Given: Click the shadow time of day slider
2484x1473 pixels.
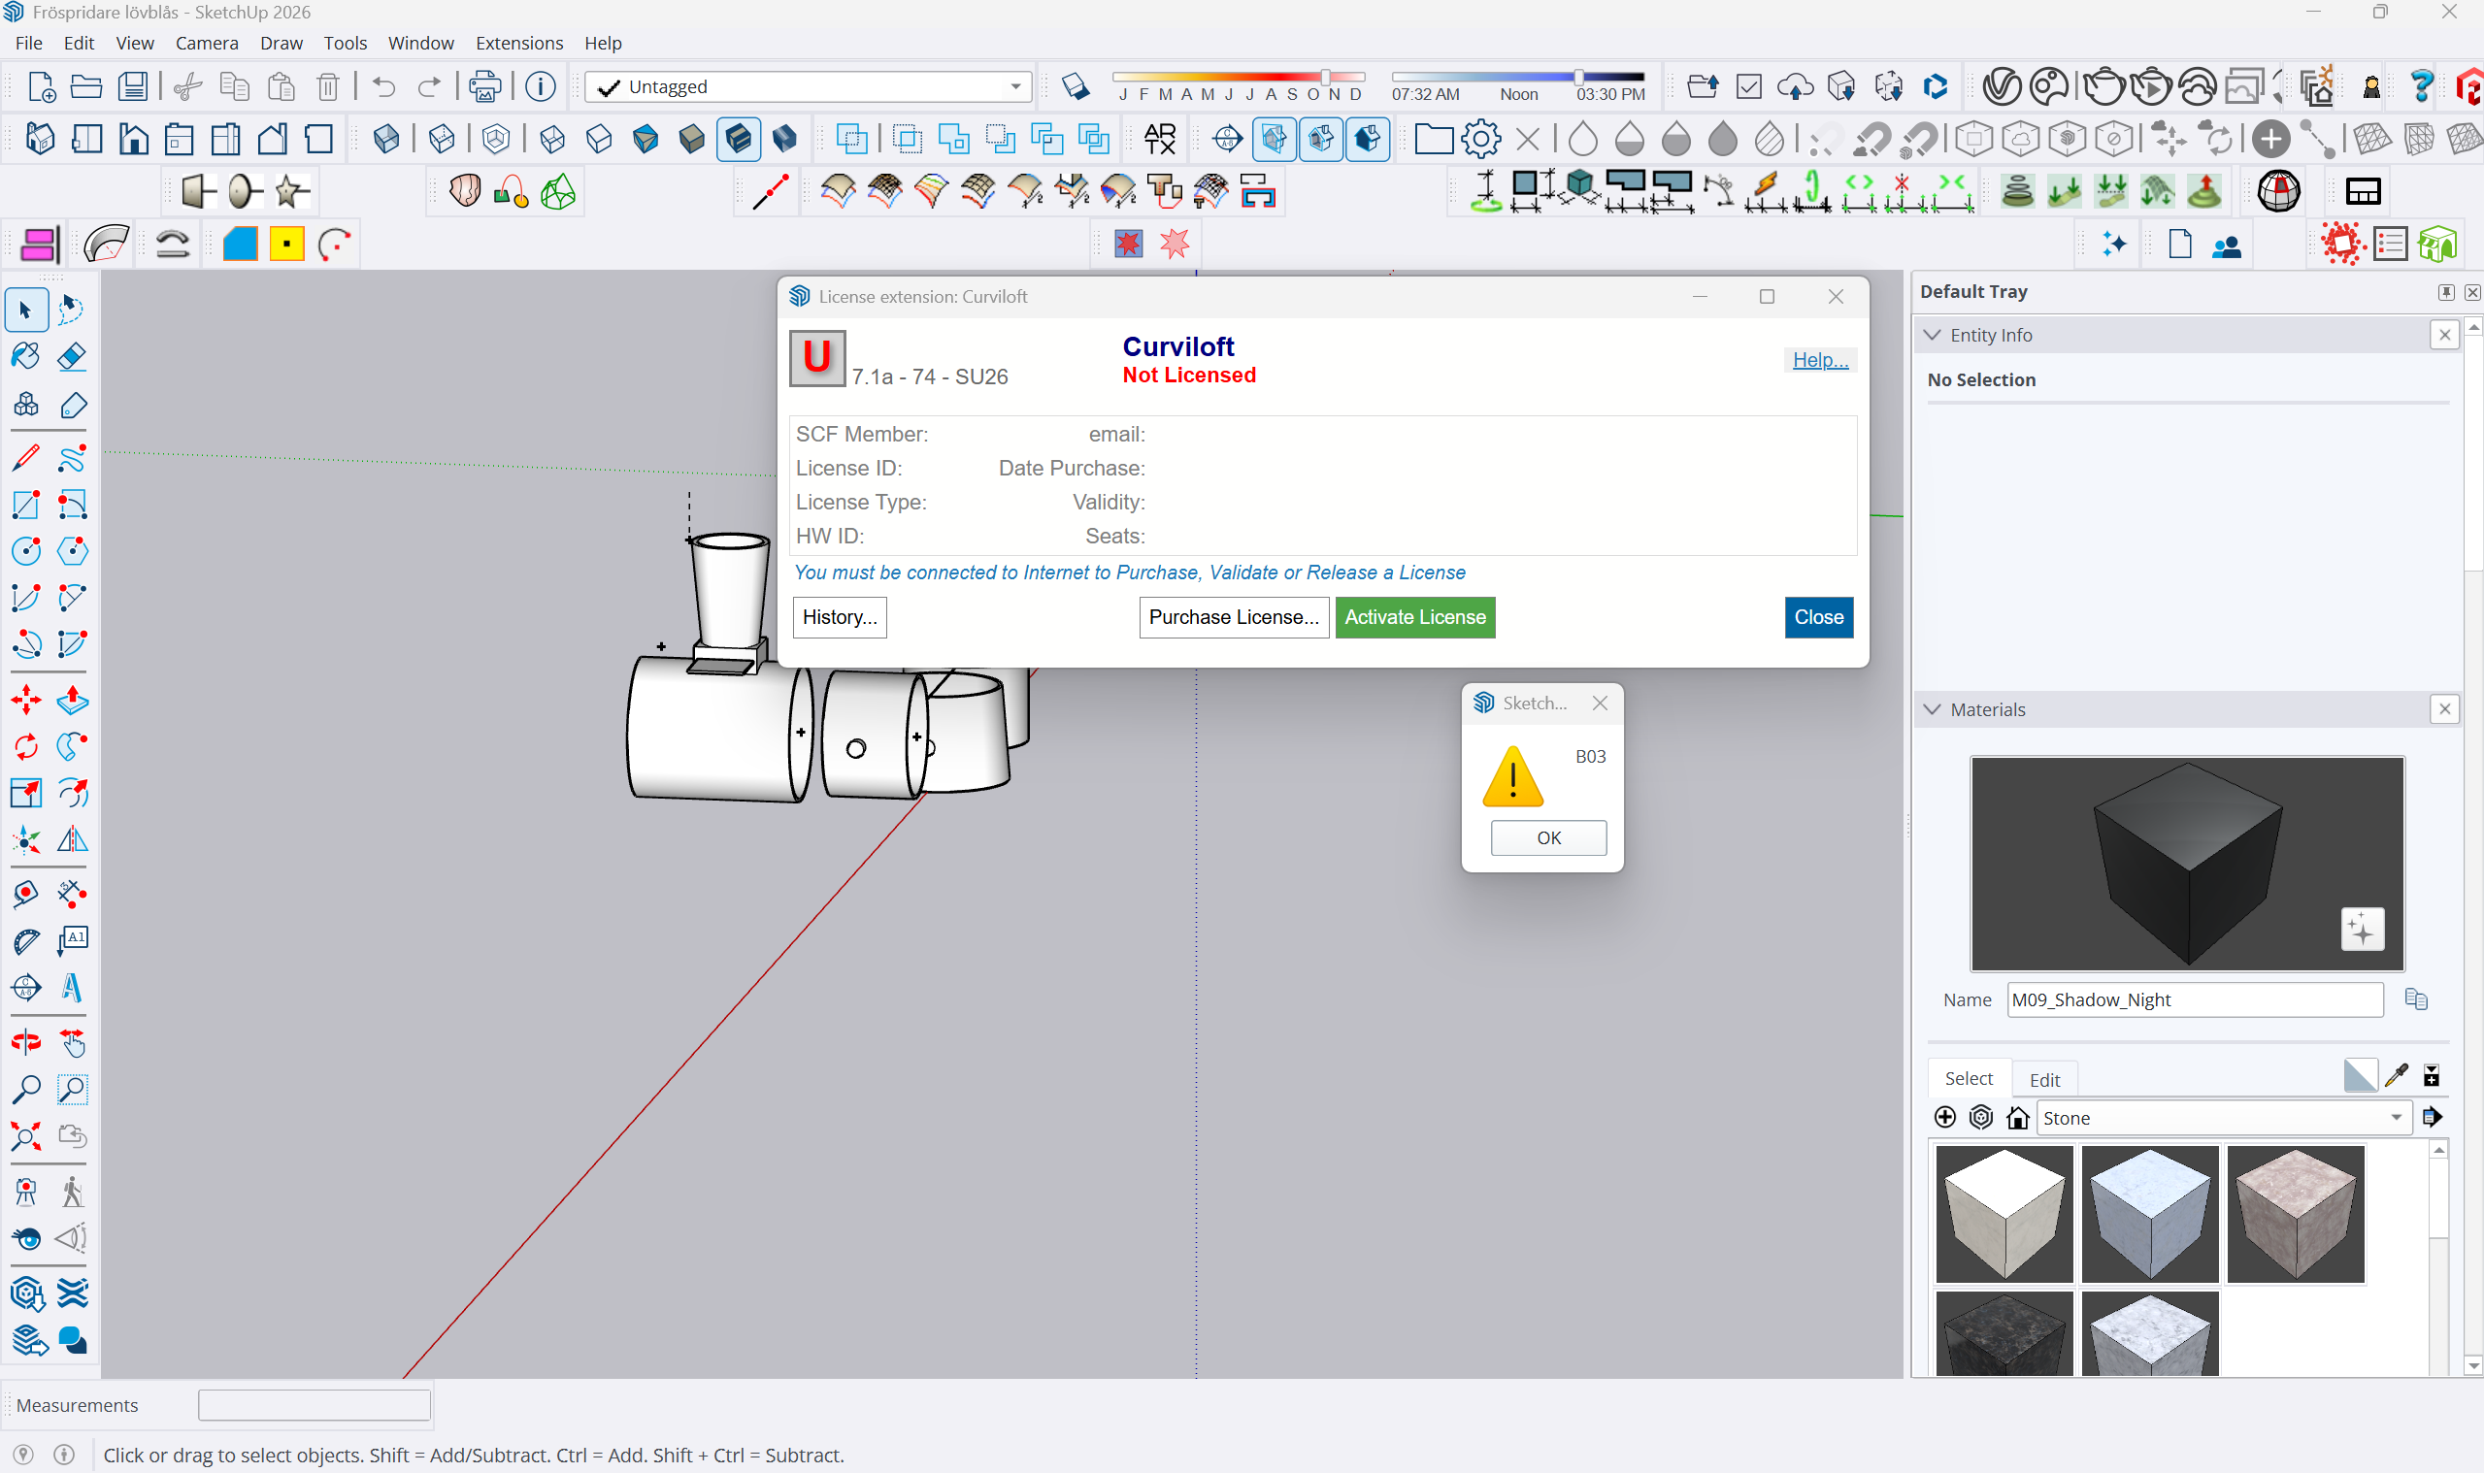Looking at the screenshot, I should click(1577, 77).
